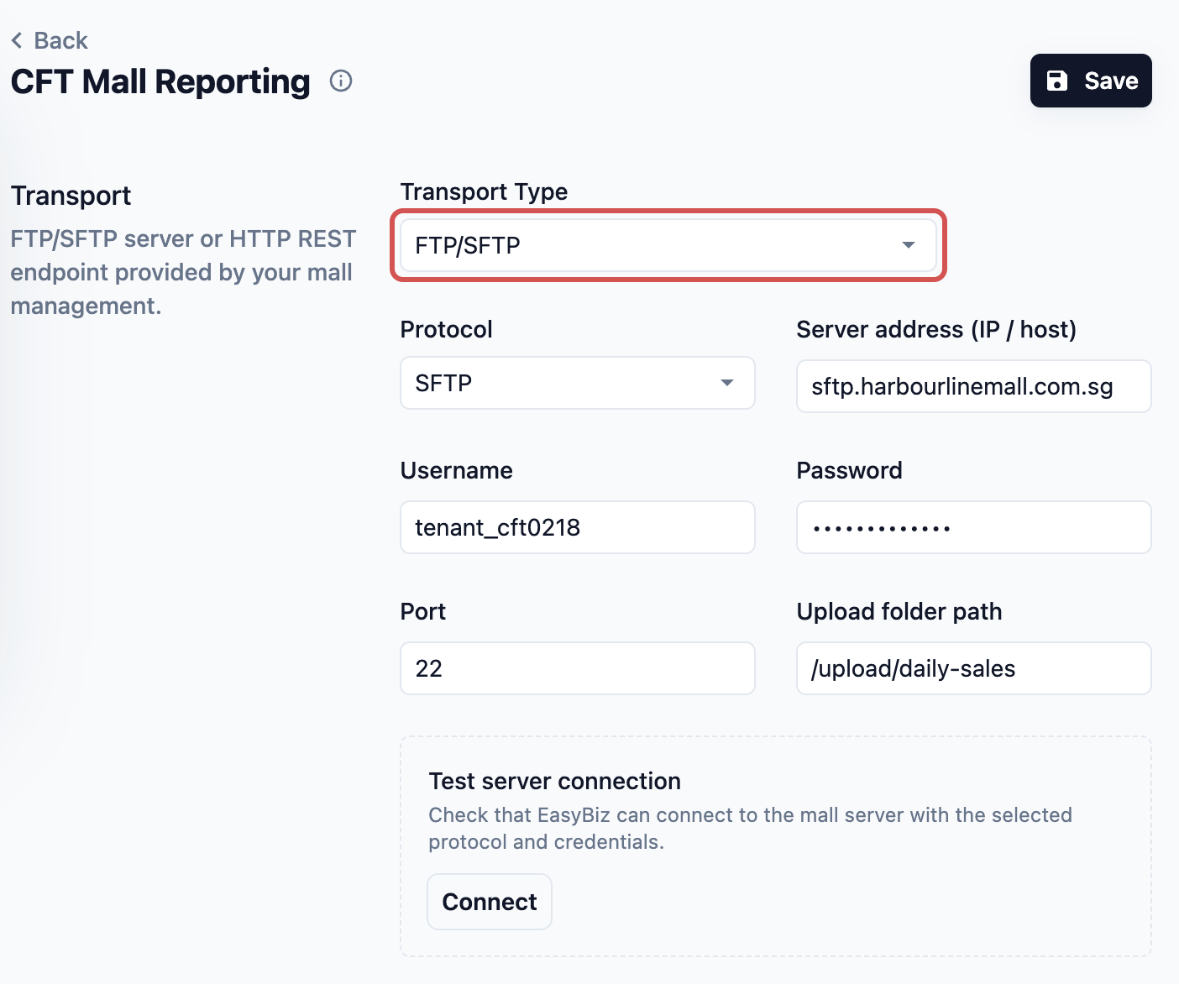This screenshot has width=1179, height=984.
Task: Open the Protocol dropdown showing SFTP
Action: pyautogui.click(x=578, y=383)
